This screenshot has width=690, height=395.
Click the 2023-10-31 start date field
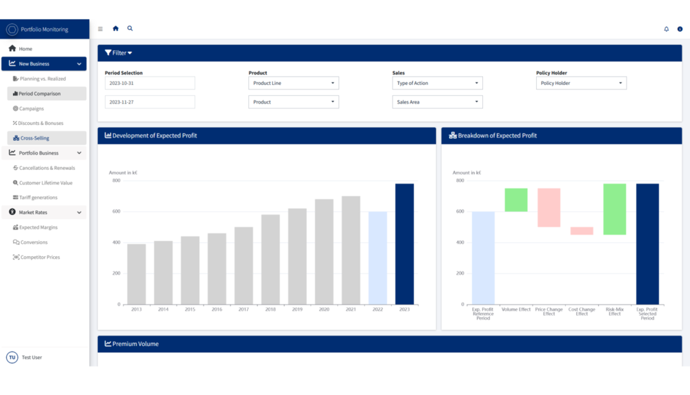click(150, 84)
